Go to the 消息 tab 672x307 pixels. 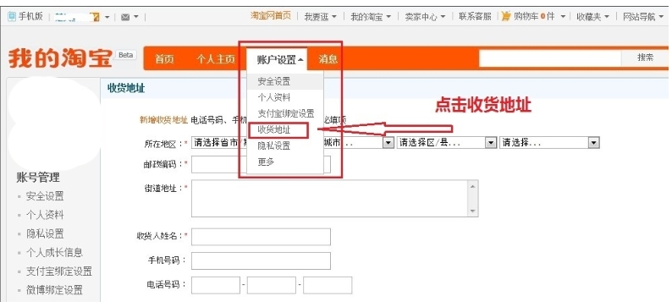point(328,59)
